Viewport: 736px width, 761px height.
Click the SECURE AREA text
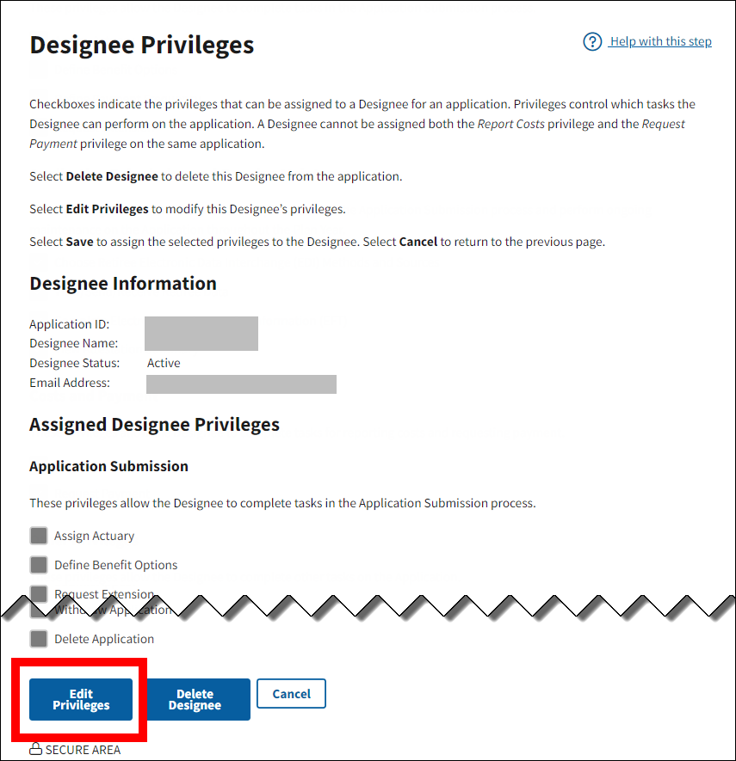83,750
